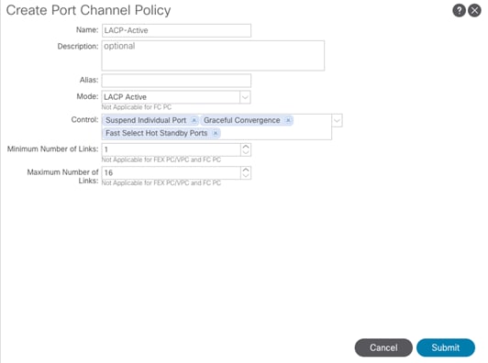Cancel the port channel policy creation

tap(383, 347)
